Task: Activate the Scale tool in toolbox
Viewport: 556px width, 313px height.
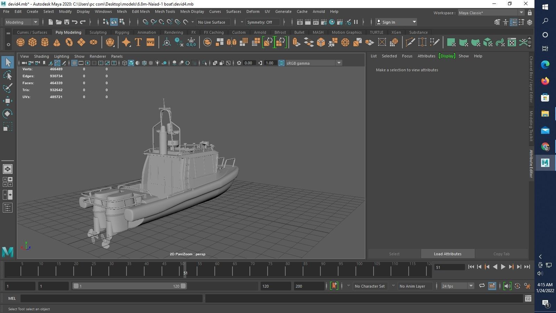Action: [8, 127]
